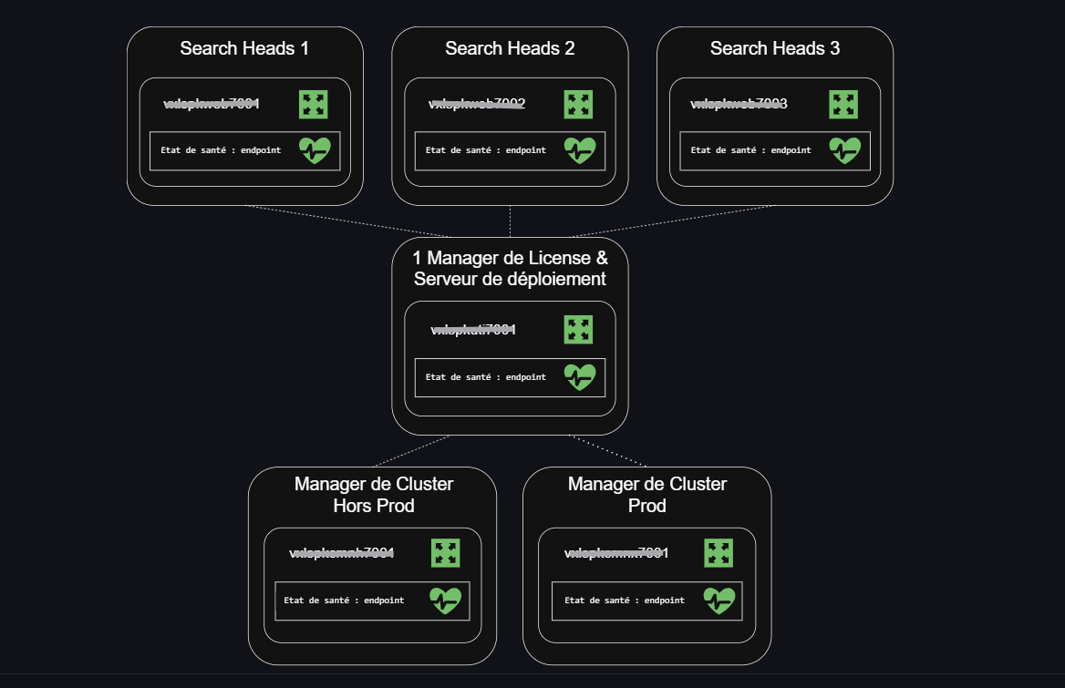Click the green expand icon in Search Heads 2
The height and width of the screenshot is (688, 1065).
tap(578, 105)
